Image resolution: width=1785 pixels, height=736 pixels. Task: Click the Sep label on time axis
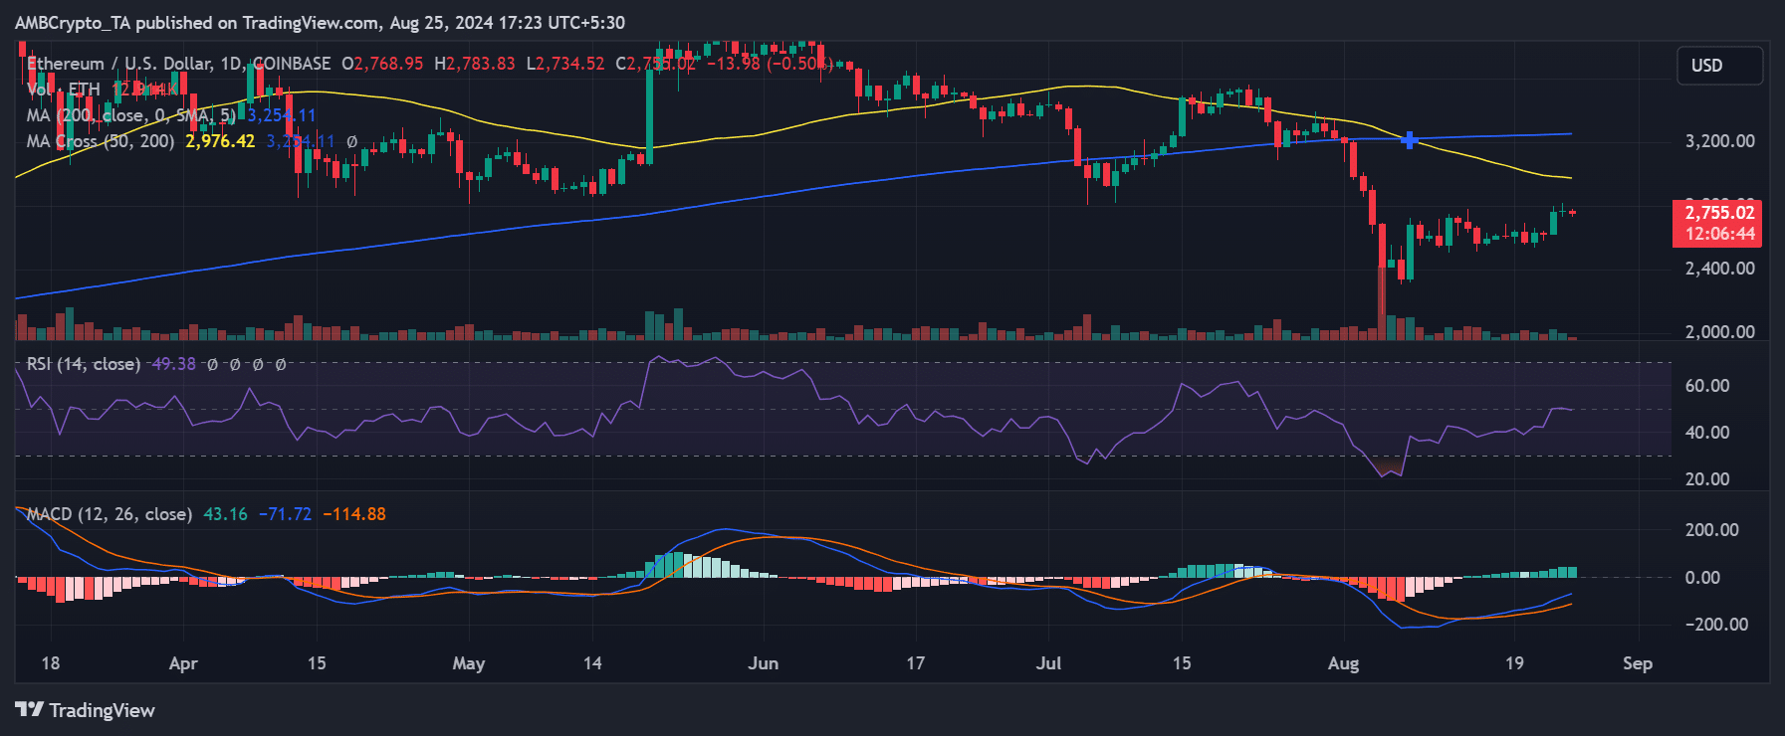pos(1637,663)
